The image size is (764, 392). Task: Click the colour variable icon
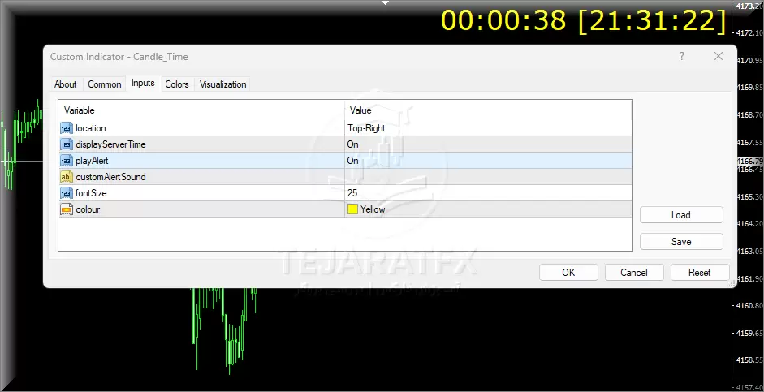click(x=66, y=209)
